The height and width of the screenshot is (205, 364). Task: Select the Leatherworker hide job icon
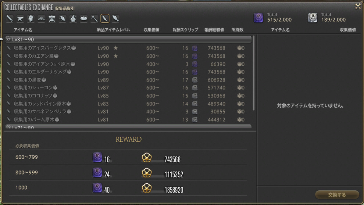(x=52, y=18)
